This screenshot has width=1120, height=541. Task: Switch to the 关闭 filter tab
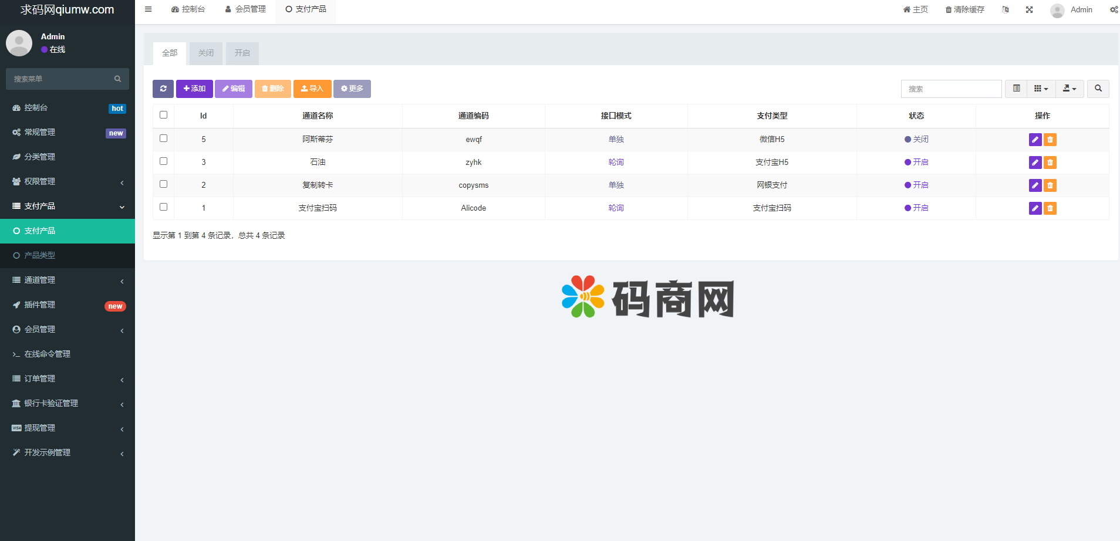pos(206,53)
